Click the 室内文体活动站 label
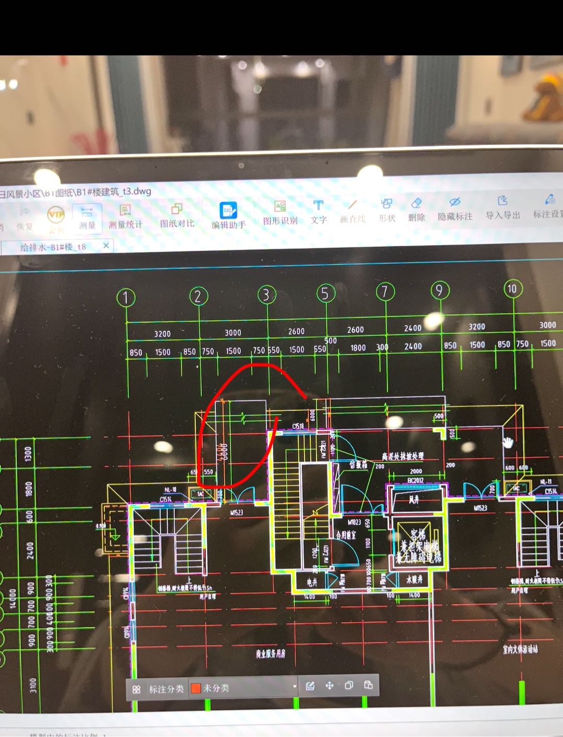 pos(520,649)
